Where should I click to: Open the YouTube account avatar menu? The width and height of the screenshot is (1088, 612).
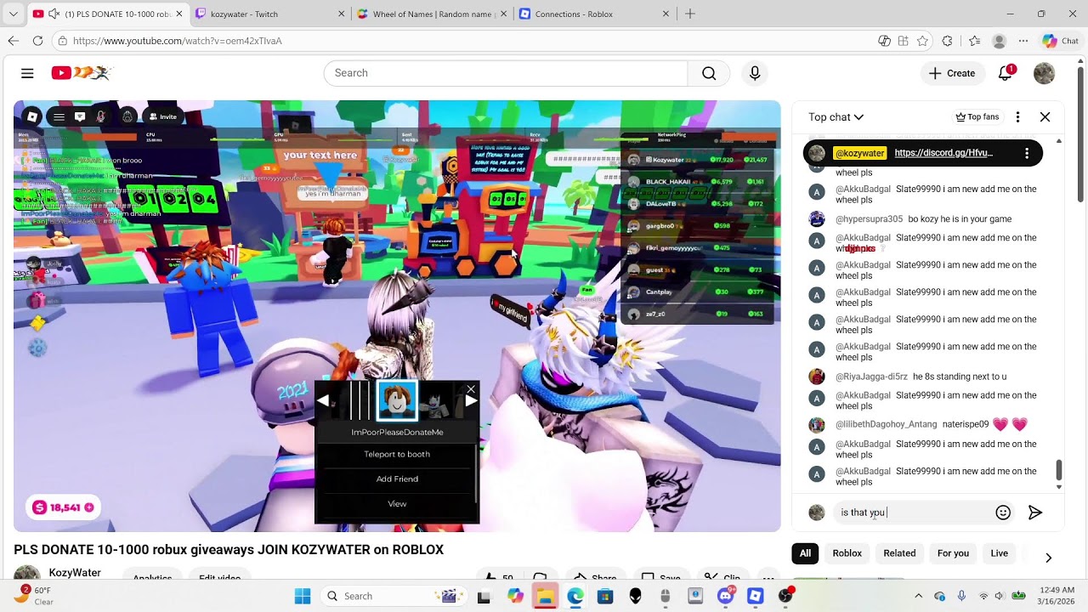pos(1044,73)
